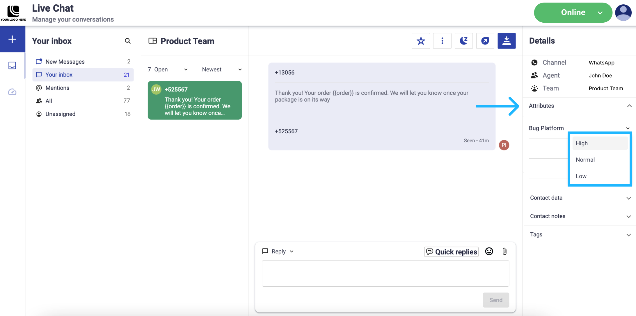
Task: Click the plus new conversation button
Action: tap(12, 39)
